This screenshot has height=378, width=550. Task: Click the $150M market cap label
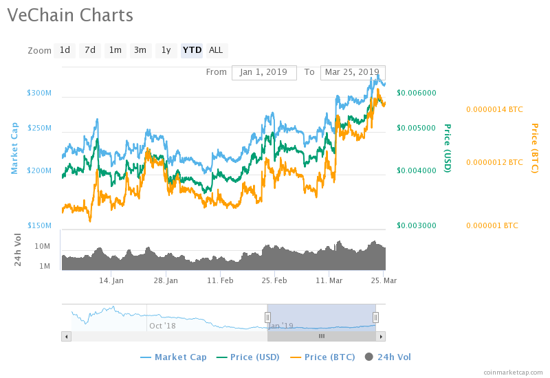(39, 225)
